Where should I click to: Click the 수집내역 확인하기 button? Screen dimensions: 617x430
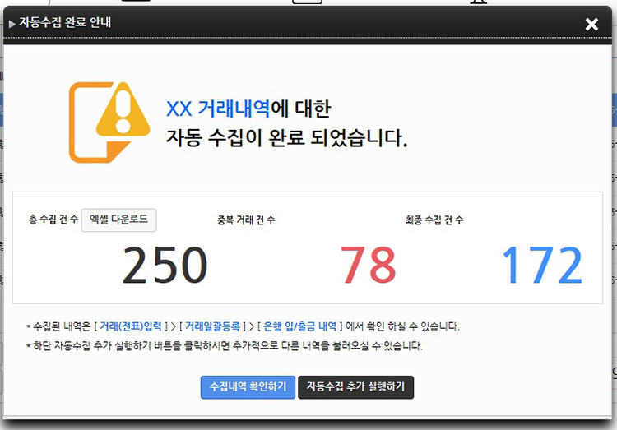248,387
